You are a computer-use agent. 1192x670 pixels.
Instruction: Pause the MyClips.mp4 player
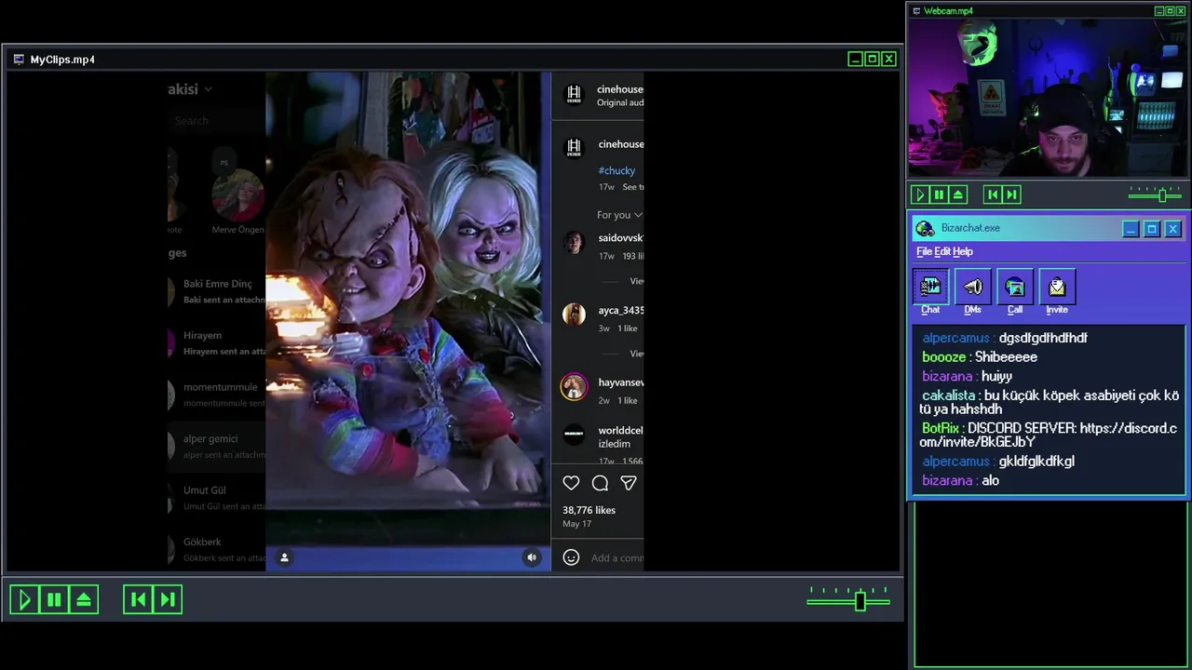54,600
